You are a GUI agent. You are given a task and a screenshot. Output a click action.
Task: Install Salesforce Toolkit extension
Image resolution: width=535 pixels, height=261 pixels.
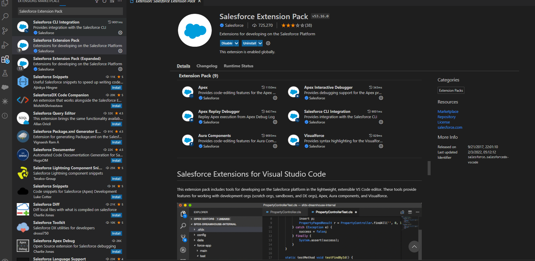pos(116,233)
